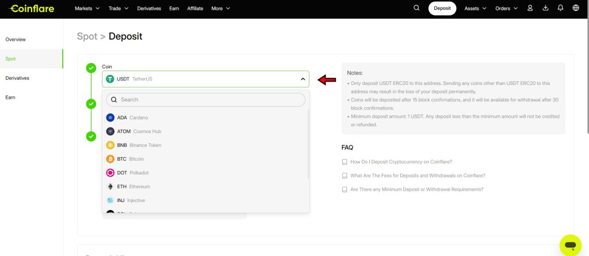Open FAQ link about depositing cryptocurrency

[401, 162]
